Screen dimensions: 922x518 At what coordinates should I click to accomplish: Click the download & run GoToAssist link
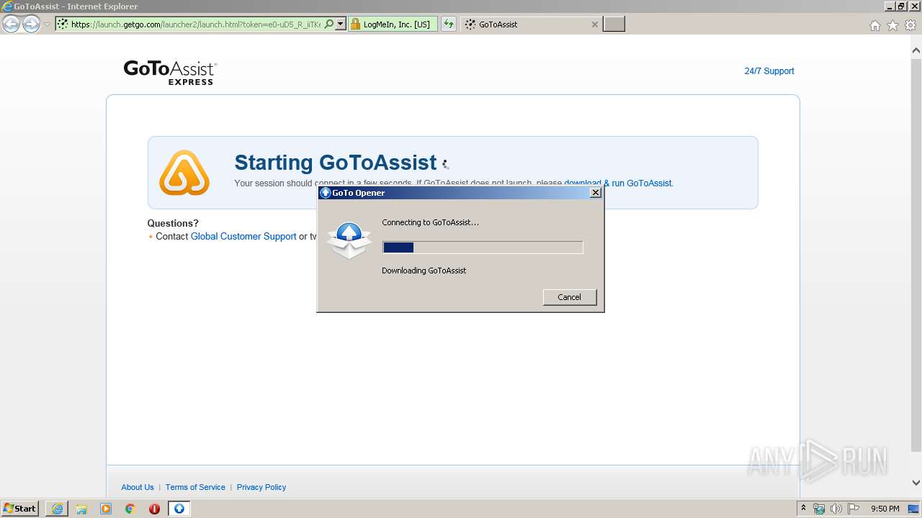(x=617, y=183)
